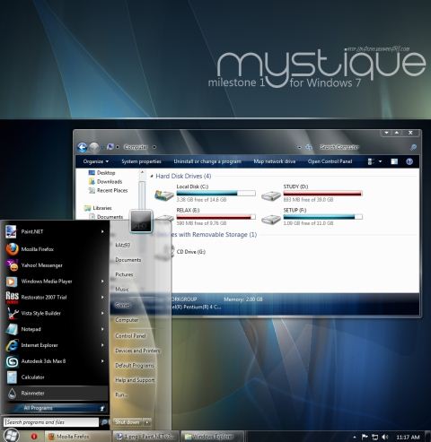Click the change view icon in Explorer toolbar
The width and height of the screenshot is (431, 442).
[x=371, y=161]
